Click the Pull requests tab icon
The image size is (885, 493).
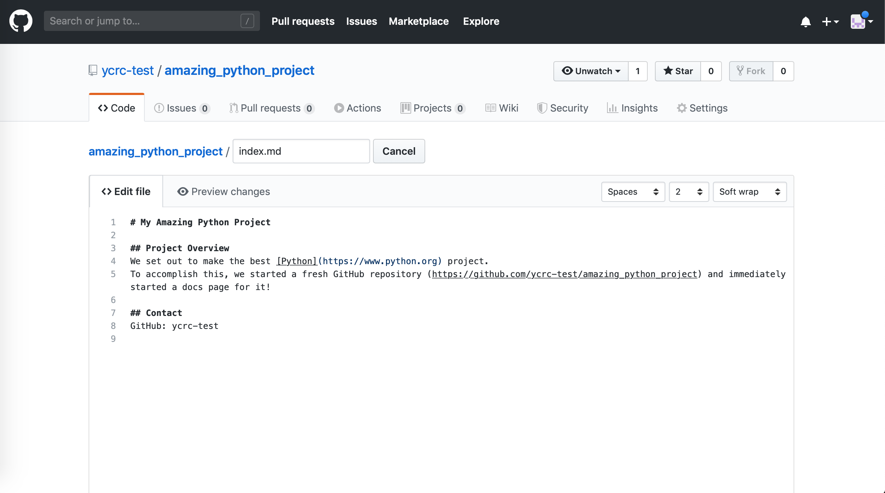233,108
